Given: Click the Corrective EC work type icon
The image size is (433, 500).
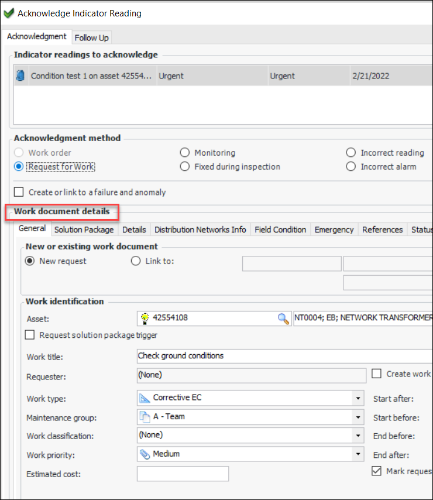Looking at the screenshot, I should point(145,398).
